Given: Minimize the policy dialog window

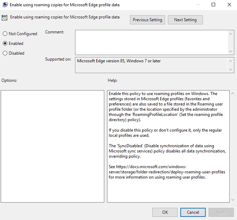Looking at the screenshot, I should (197, 5).
